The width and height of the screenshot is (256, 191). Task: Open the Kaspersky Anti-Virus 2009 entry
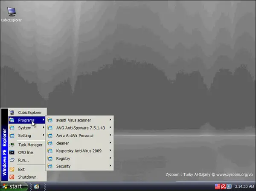point(79,151)
